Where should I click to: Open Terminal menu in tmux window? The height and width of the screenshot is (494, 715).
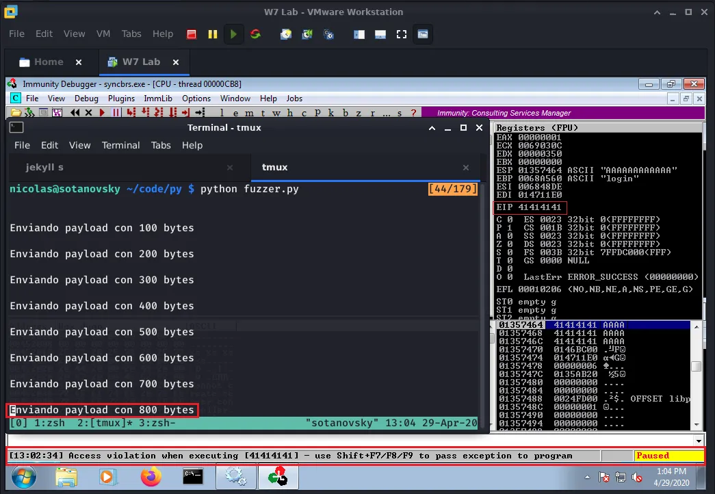pyautogui.click(x=120, y=145)
